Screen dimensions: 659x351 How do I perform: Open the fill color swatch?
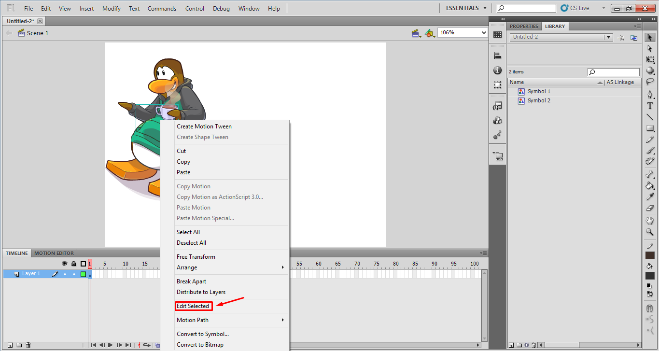pyautogui.click(x=650, y=276)
